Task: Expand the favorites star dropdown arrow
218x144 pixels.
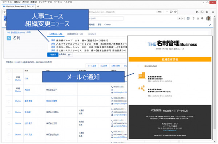Action: [x=183, y=18]
